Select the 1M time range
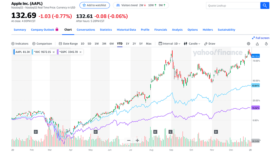Screen dimensions: 275x154 (96, 44)
